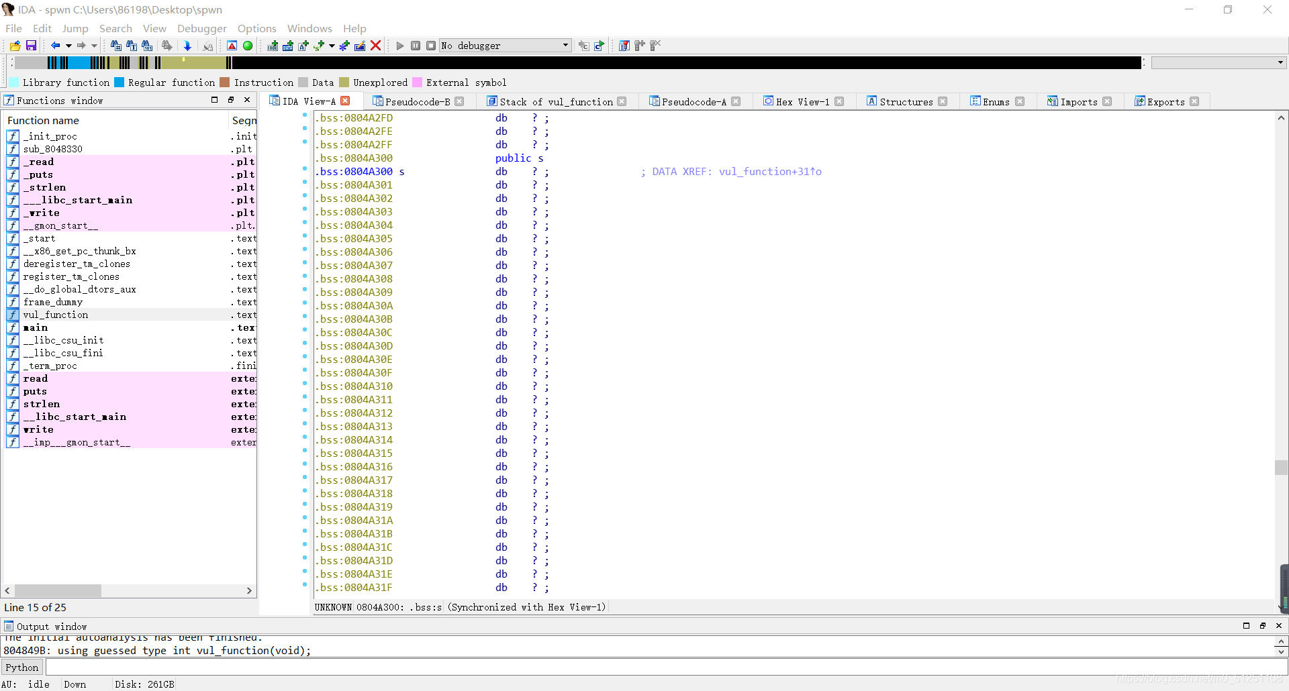Close the IDA View-A tab
Image resolution: width=1289 pixels, height=691 pixels.
point(345,101)
